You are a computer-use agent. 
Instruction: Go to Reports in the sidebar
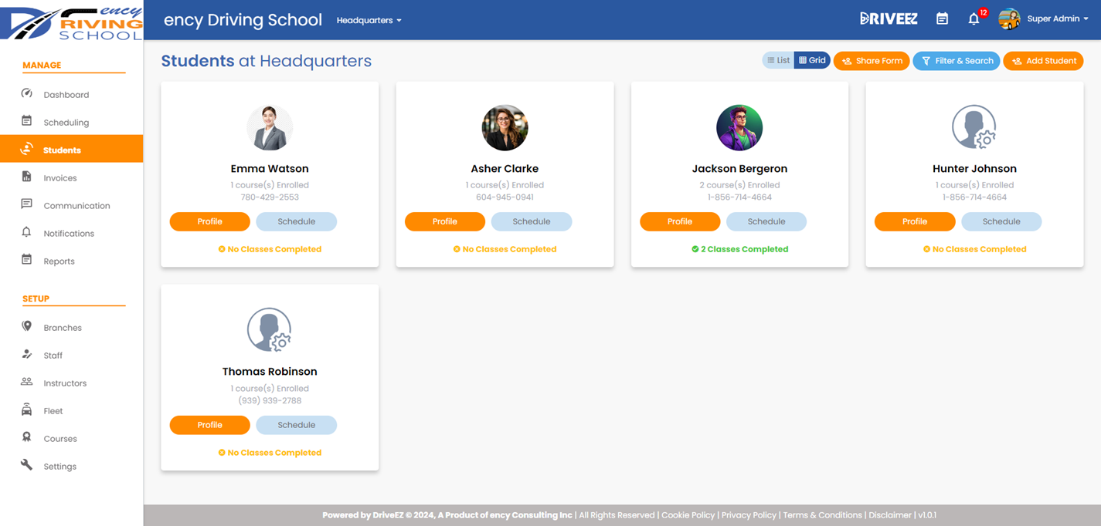pyautogui.click(x=59, y=261)
